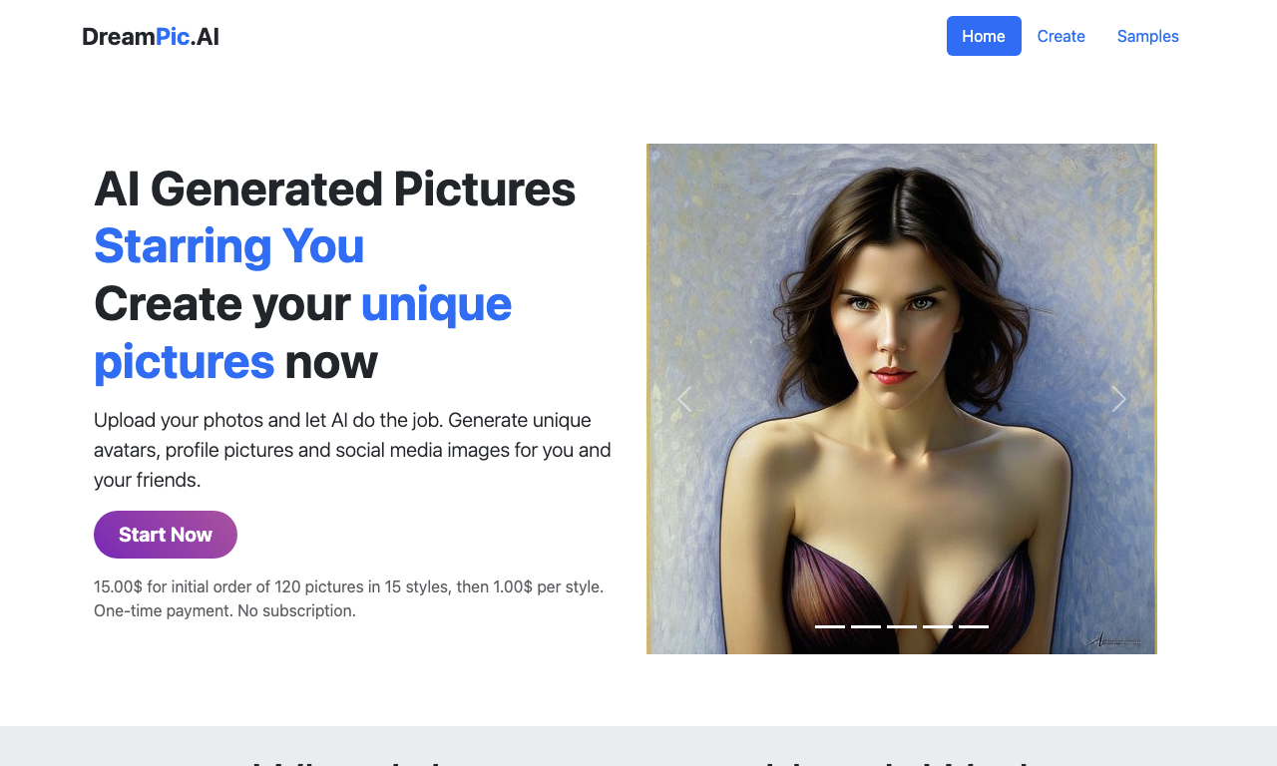
Task: Select the first carousel indicator
Action: pos(830,626)
